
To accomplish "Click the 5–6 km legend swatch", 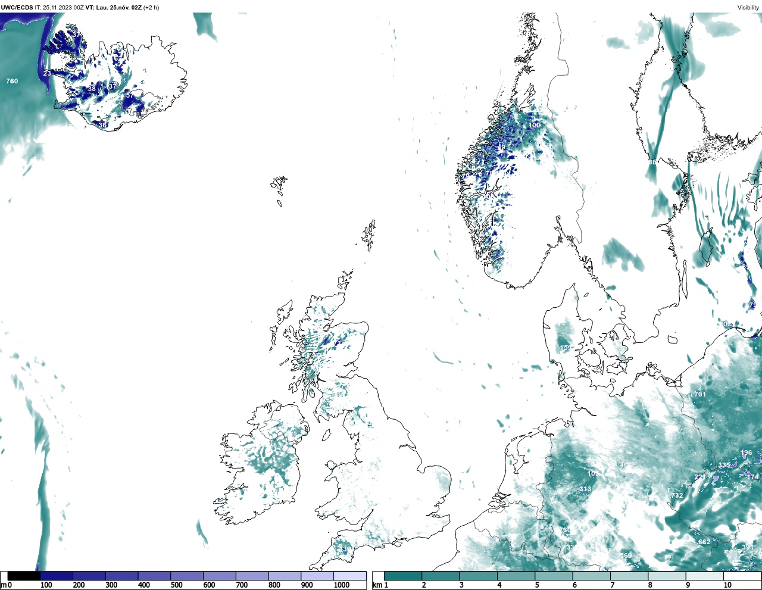I will click(554, 576).
